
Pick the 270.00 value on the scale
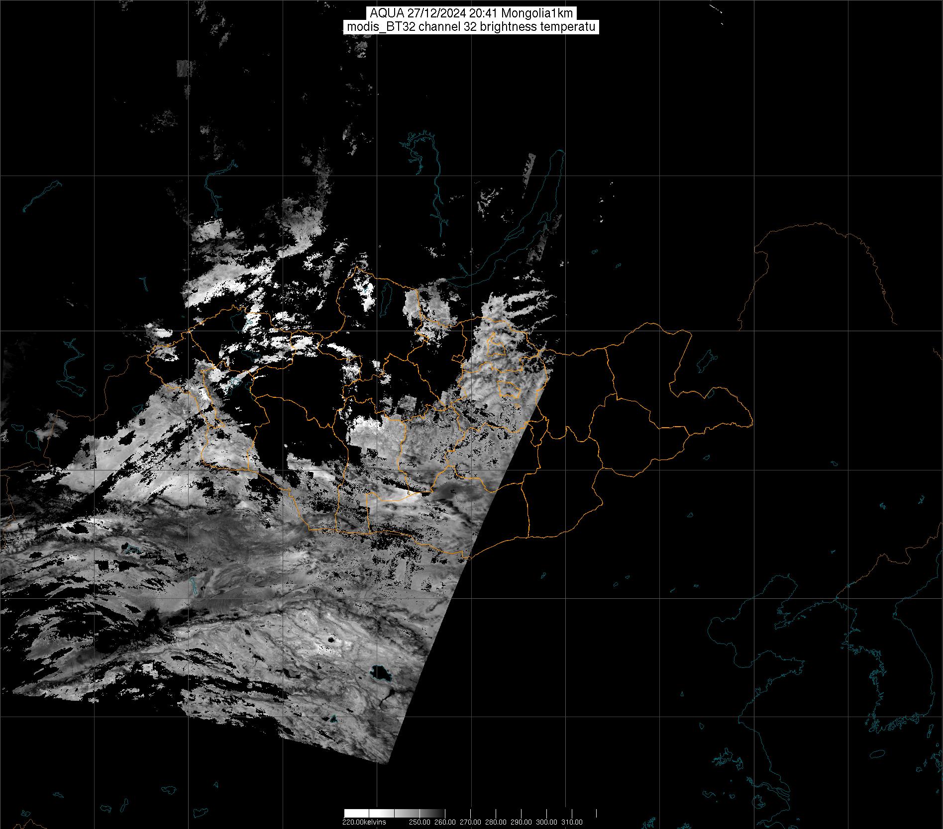point(470,822)
